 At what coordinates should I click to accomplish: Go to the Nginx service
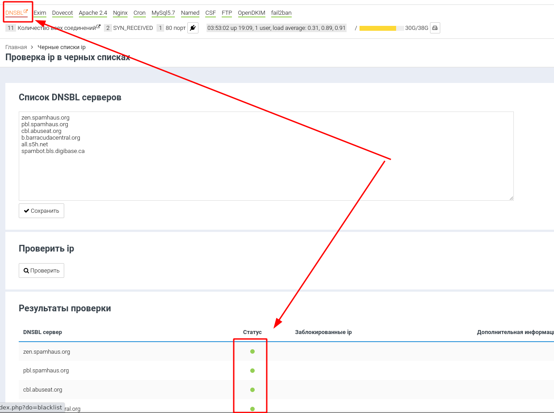(120, 13)
